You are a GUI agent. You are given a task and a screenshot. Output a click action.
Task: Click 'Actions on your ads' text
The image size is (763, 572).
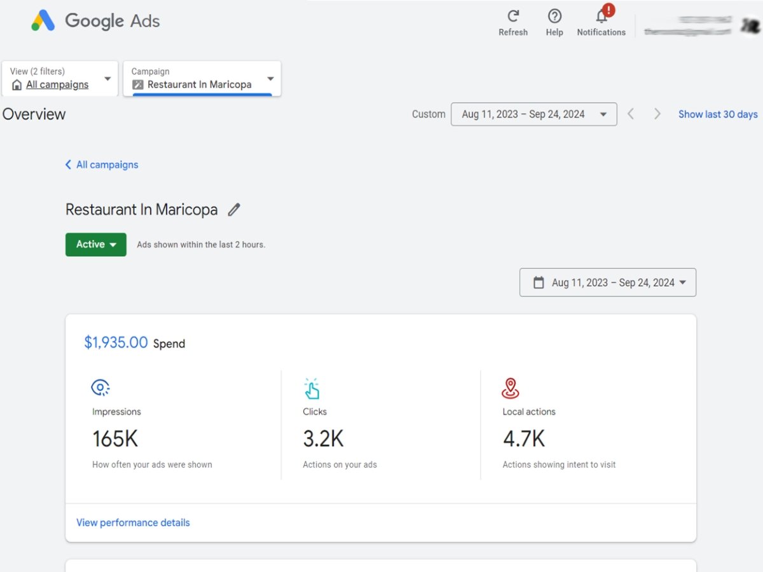[x=340, y=465]
